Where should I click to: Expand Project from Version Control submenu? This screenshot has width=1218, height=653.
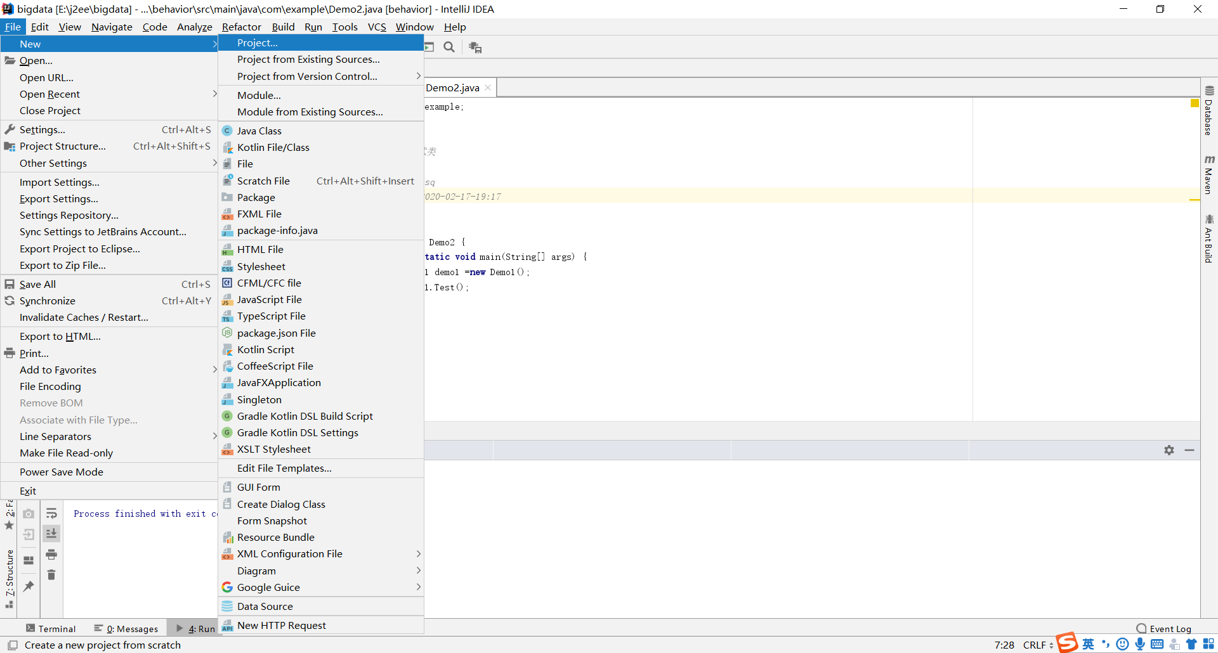tap(321, 76)
